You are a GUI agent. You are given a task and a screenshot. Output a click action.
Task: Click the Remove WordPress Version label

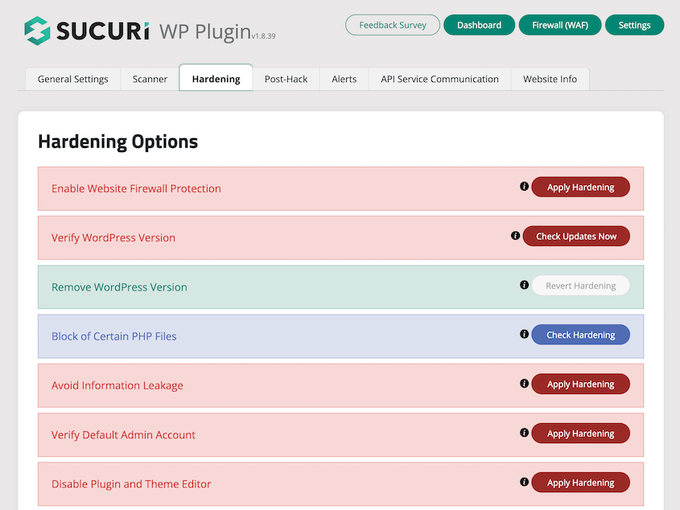point(119,287)
